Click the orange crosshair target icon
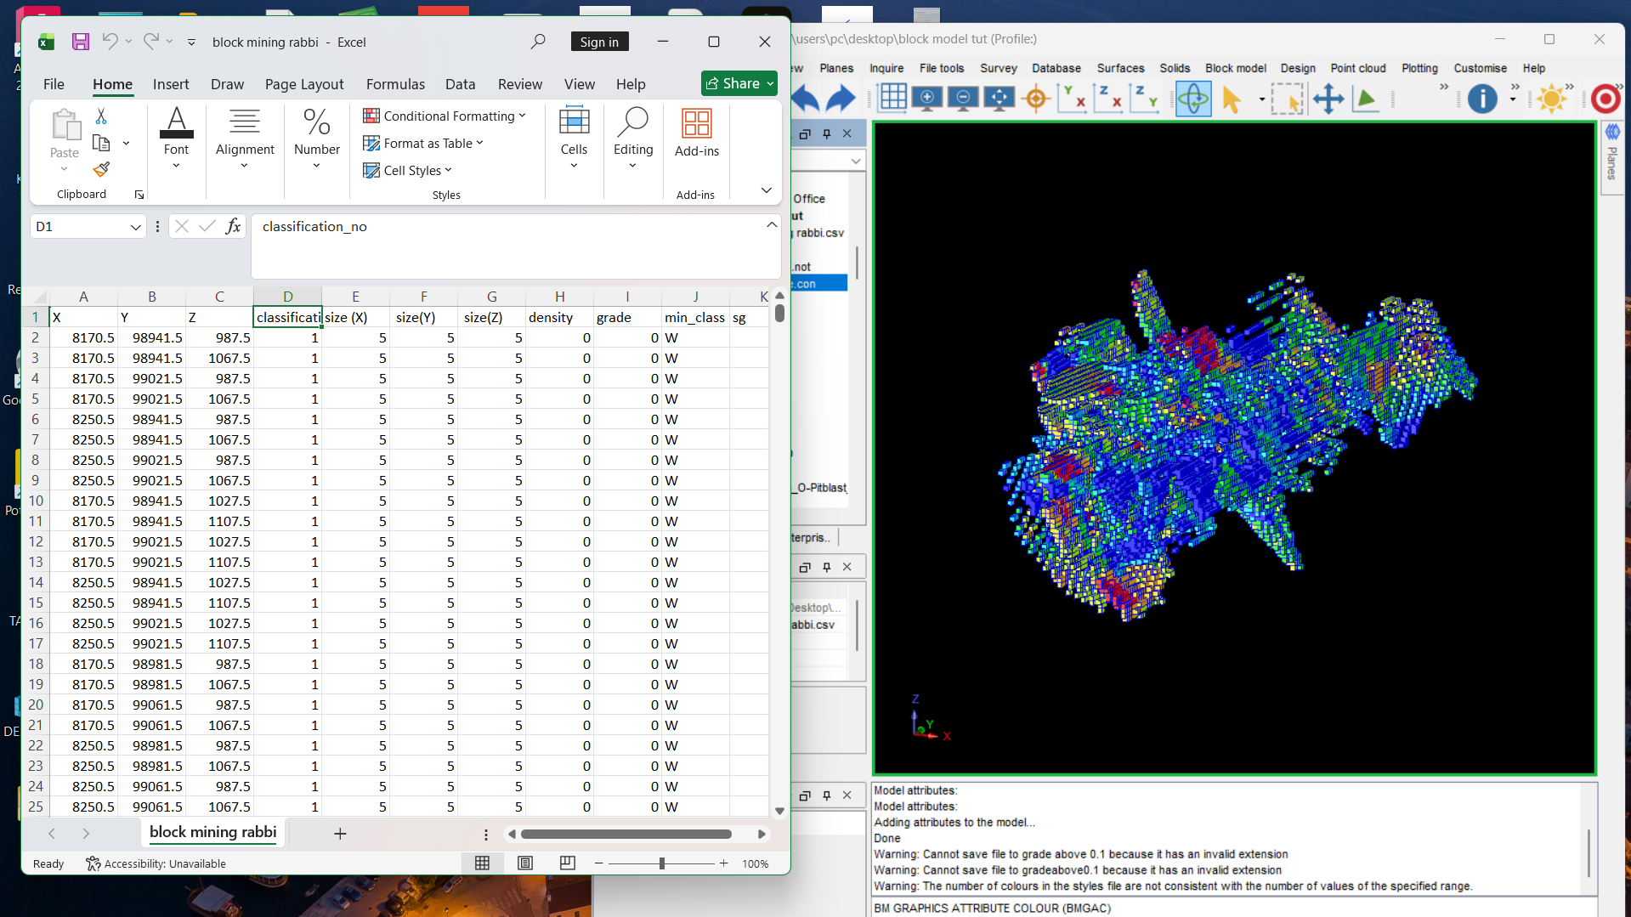The width and height of the screenshot is (1631, 917). coord(1036,99)
